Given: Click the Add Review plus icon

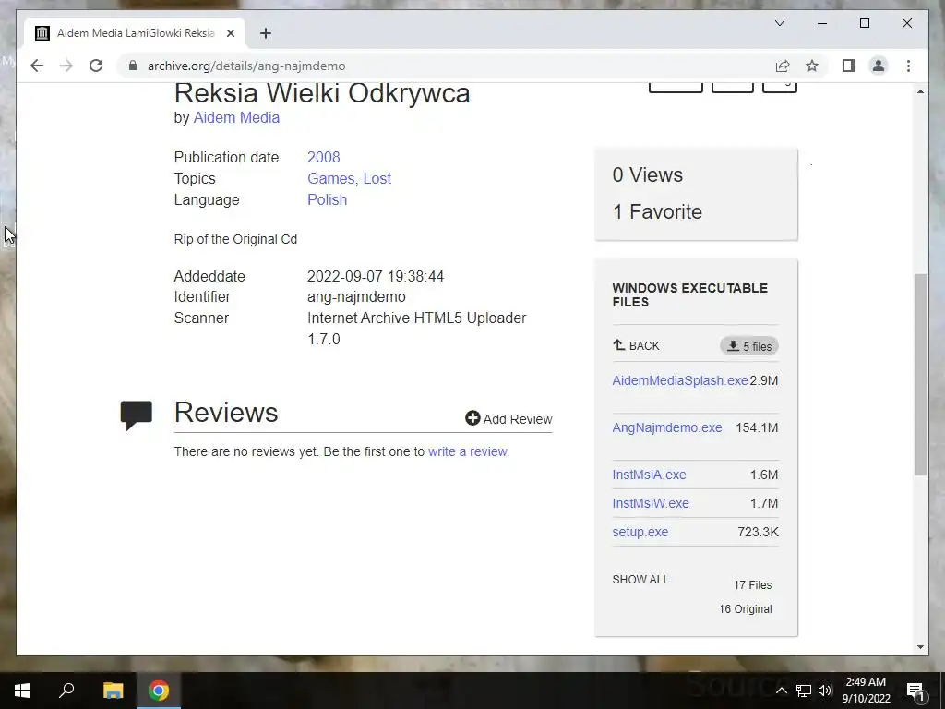Looking at the screenshot, I should click(x=472, y=418).
